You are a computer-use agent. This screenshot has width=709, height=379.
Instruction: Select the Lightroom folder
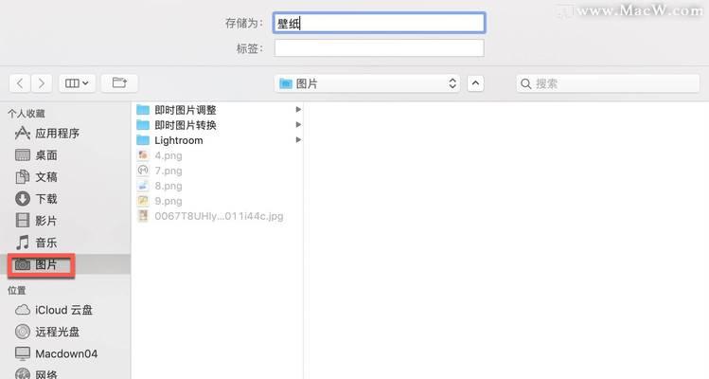219,140
